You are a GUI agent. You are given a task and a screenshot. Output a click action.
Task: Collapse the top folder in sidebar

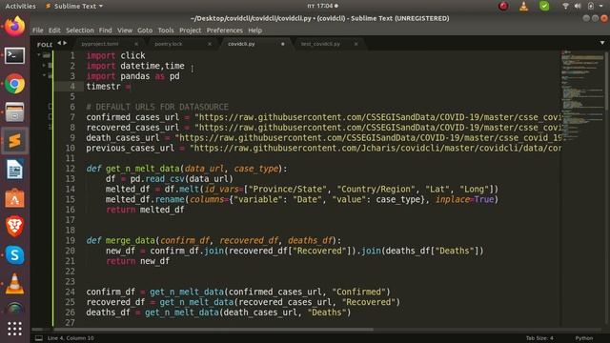[39, 55]
